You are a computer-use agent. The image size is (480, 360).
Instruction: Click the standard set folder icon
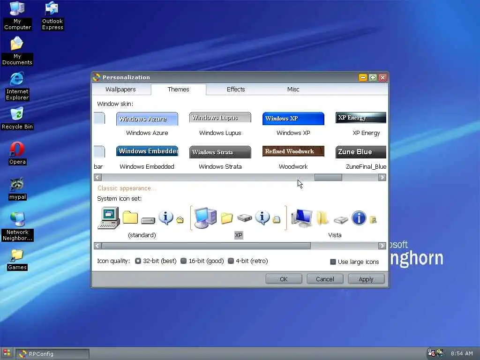(x=130, y=217)
